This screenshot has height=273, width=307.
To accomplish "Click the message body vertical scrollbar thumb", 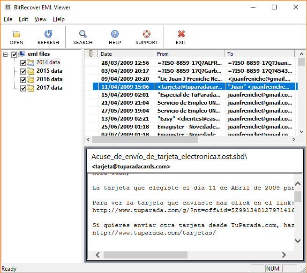I will (x=298, y=197).
